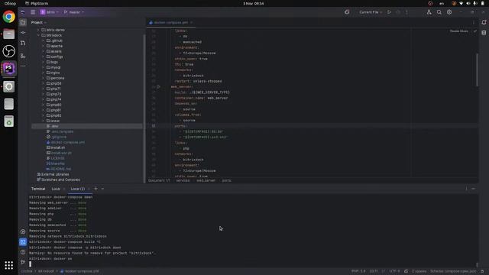
Task: Open the Commit tool window icon
Action: coord(23,32)
